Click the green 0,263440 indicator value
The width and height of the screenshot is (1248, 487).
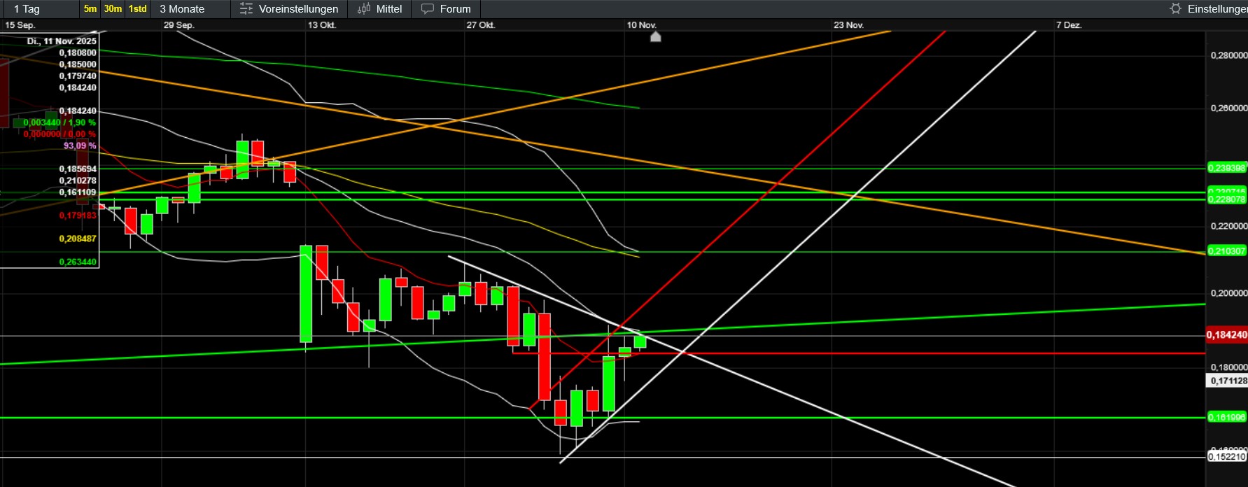(78, 262)
